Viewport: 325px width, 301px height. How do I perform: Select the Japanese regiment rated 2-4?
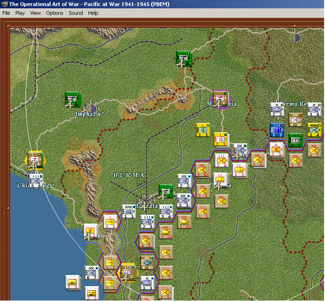pos(221,160)
